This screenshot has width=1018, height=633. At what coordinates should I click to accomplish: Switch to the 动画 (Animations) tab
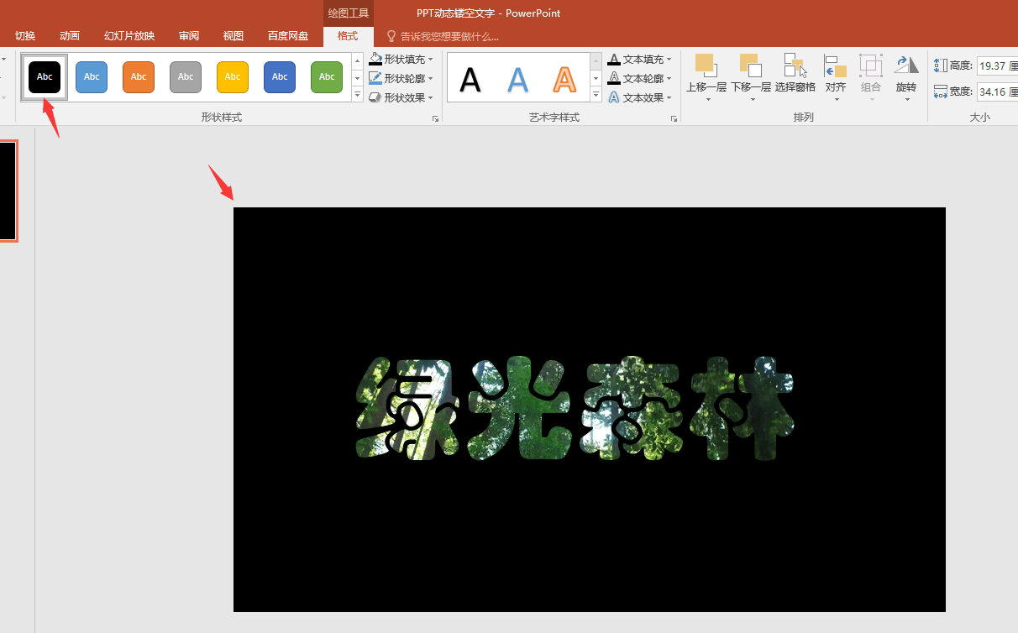pyautogui.click(x=69, y=35)
